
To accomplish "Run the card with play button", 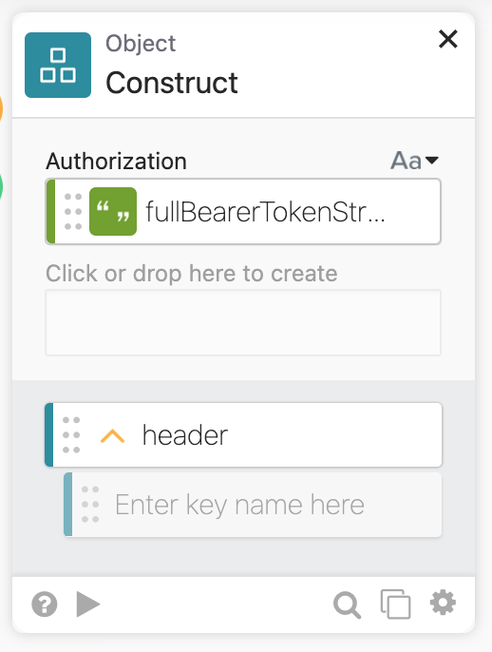I will pos(87,604).
